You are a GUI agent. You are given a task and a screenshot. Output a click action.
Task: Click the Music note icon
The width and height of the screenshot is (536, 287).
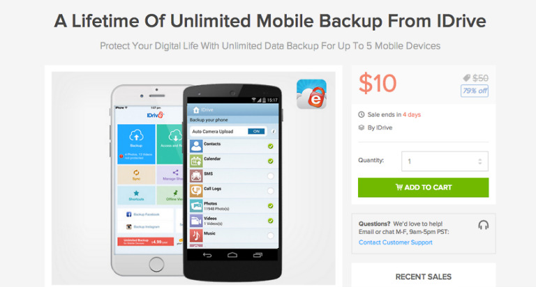coord(196,235)
